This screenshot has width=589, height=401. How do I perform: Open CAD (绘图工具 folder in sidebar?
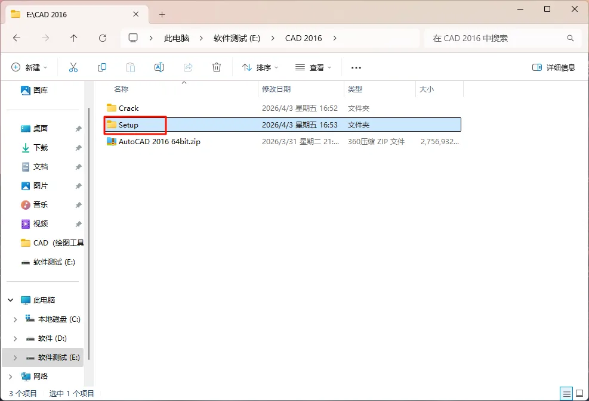tap(52, 243)
